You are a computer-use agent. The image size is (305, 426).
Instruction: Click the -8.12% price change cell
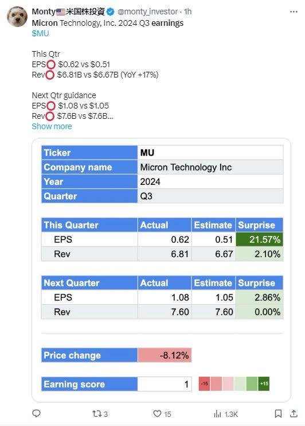(165, 355)
